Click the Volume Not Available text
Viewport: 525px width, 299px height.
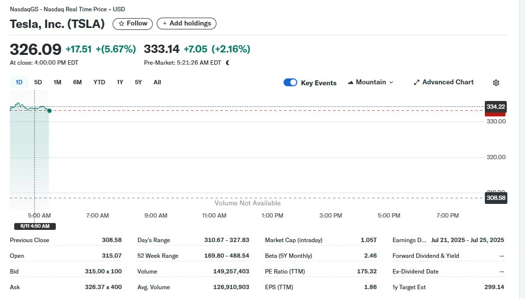tap(247, 203)
